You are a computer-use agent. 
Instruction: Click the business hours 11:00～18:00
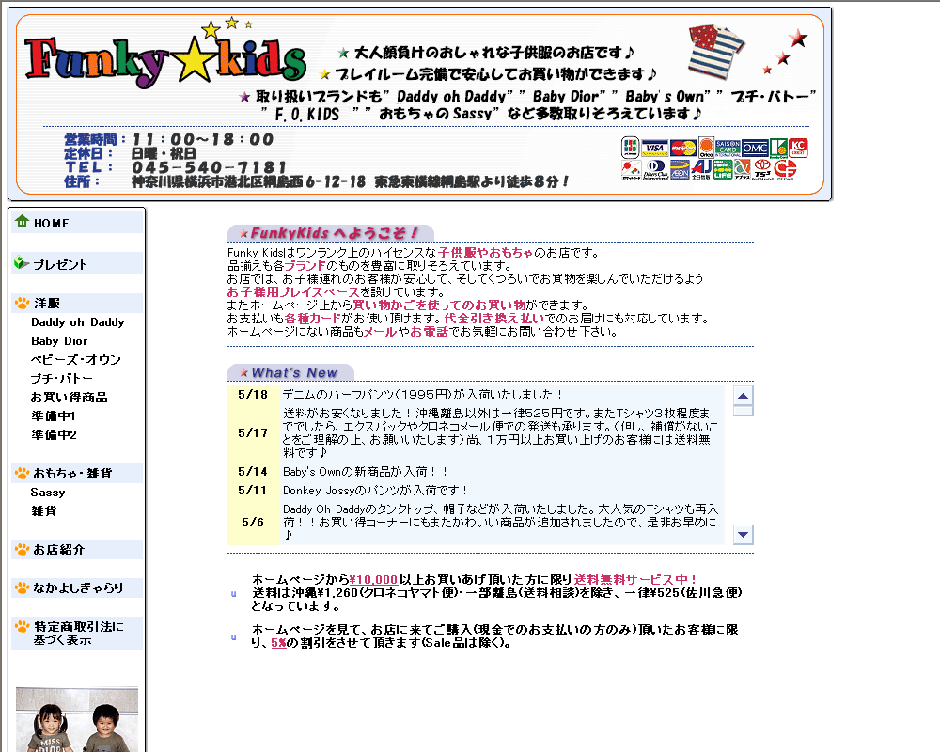tap(203, 139)
